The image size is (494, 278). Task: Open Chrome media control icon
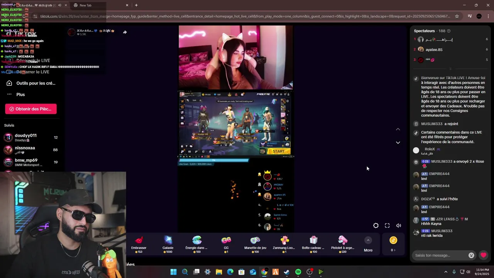[x=470, y=16]
